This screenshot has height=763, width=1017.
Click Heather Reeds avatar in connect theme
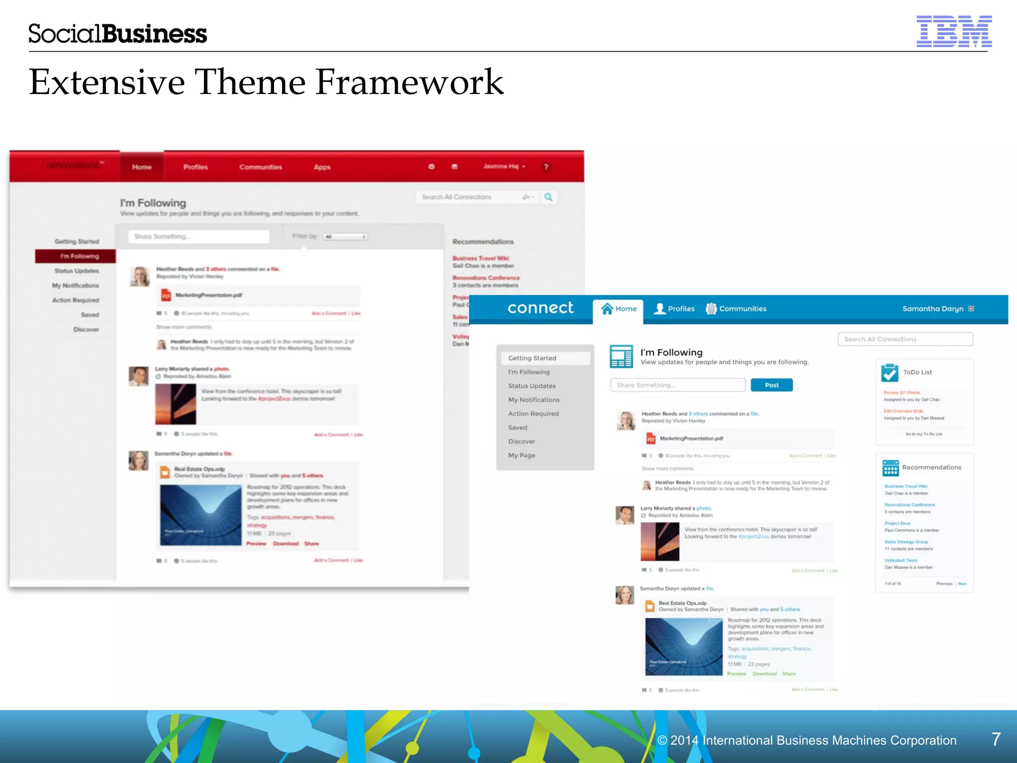click(x=626, y=421)
